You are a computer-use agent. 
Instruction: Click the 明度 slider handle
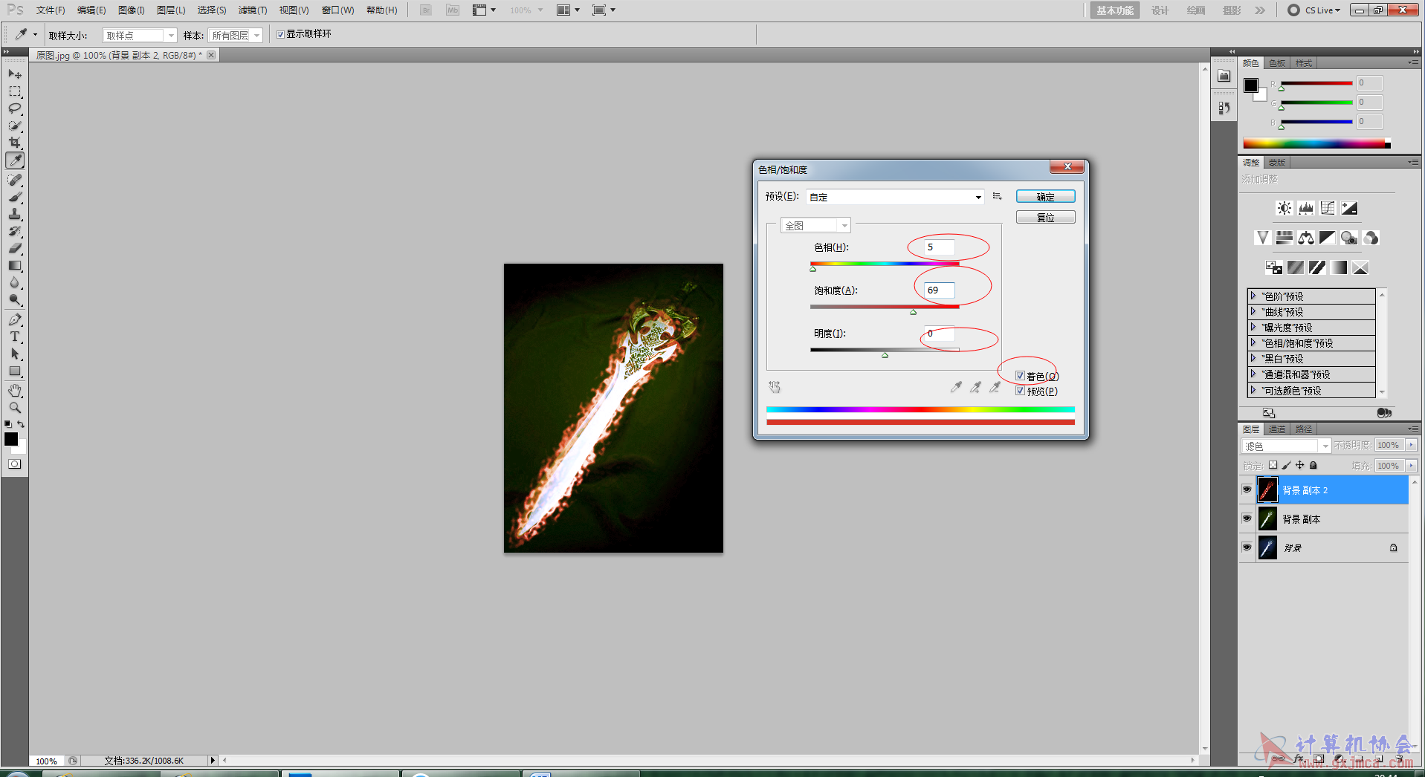tap(885, 355)
